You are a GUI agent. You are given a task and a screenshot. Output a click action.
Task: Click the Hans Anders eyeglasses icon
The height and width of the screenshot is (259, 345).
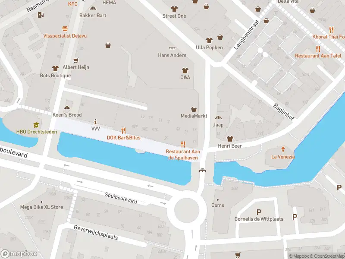coord(172,48)
